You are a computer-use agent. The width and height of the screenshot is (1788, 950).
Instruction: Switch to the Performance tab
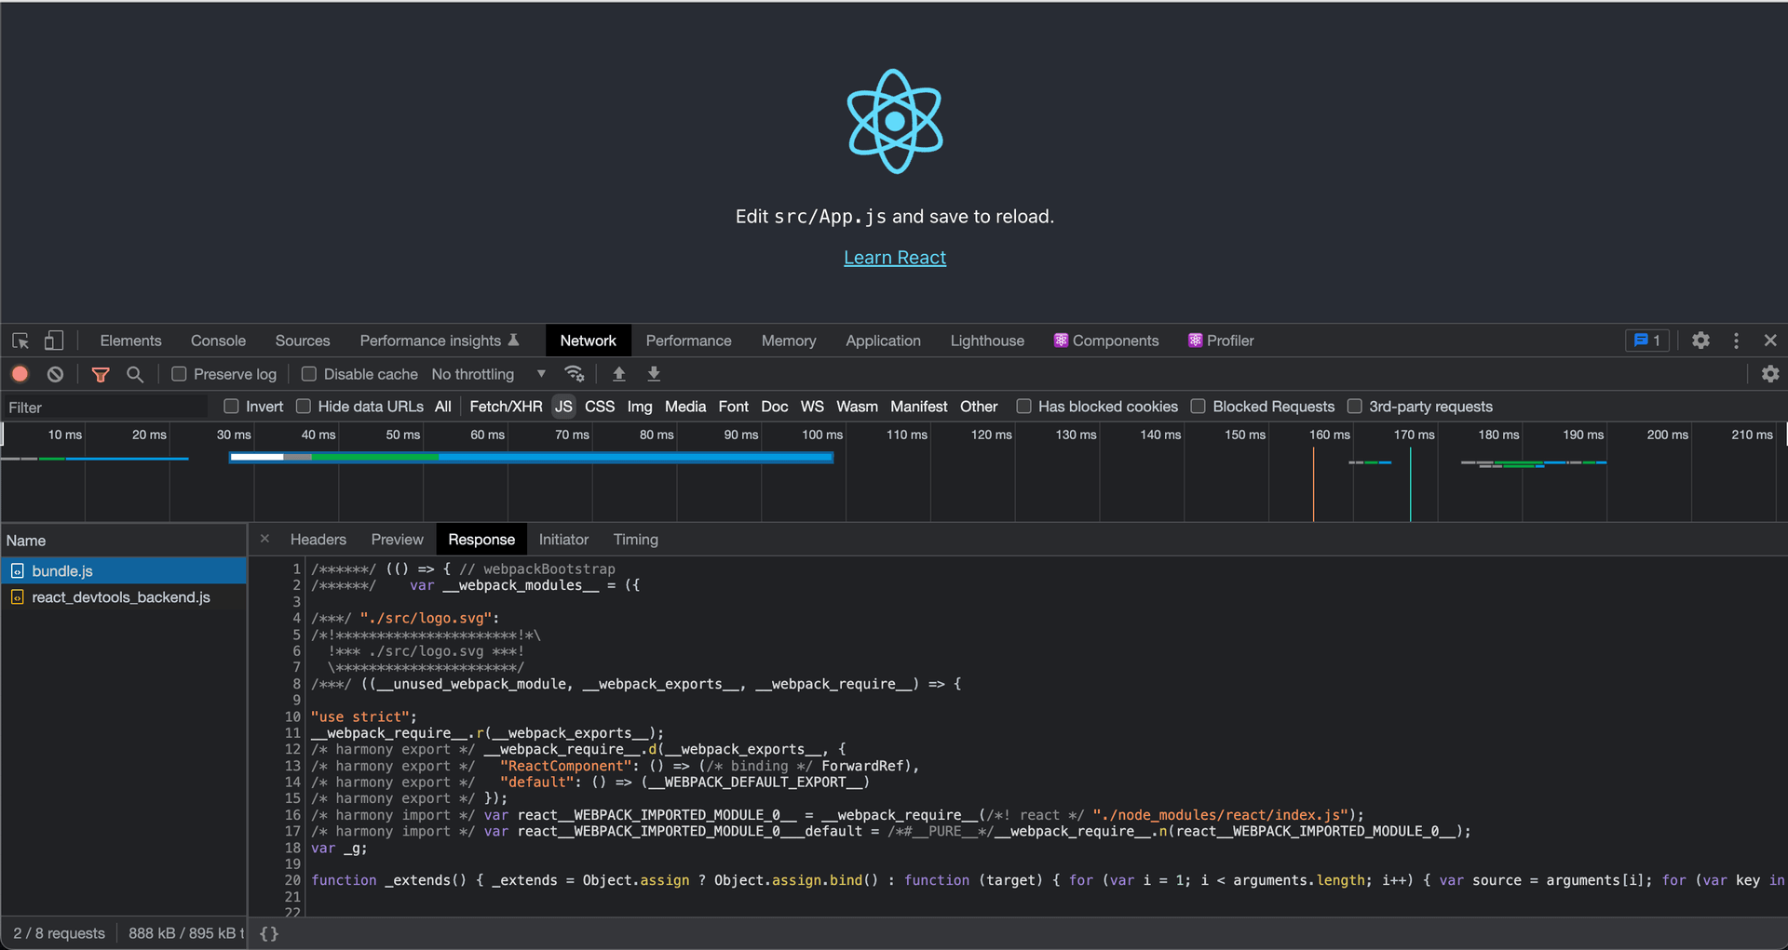click(x=688, y=341)
